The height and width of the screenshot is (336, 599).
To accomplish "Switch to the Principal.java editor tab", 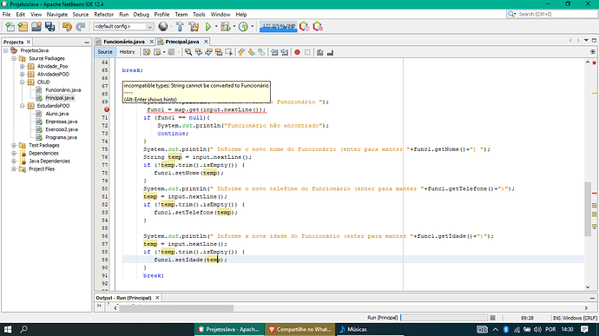I will [x=182, y=42].
